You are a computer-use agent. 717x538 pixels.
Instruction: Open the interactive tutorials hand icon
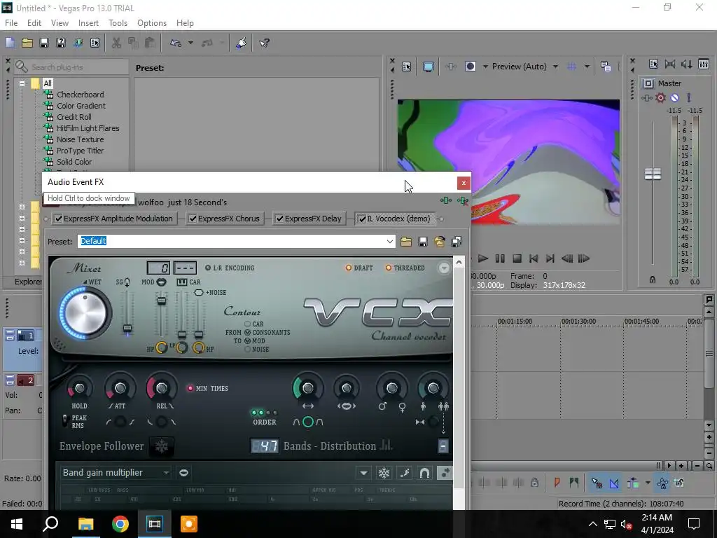(x=242, y=43)
